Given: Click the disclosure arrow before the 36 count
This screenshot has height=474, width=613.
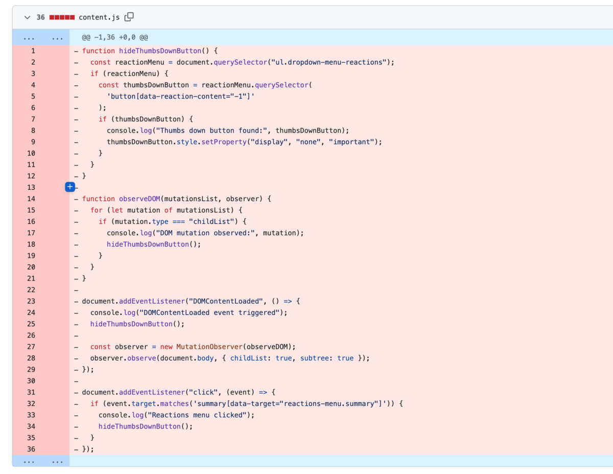Looking at the screenshot, I should tap(27, 17).
